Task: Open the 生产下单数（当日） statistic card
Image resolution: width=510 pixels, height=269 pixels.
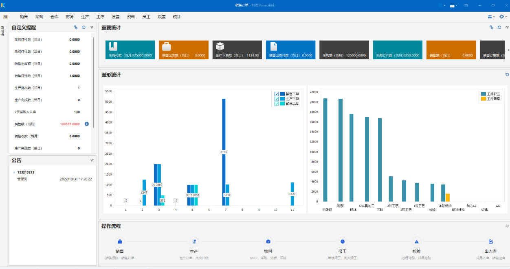Action: click(x=237, y=50)
